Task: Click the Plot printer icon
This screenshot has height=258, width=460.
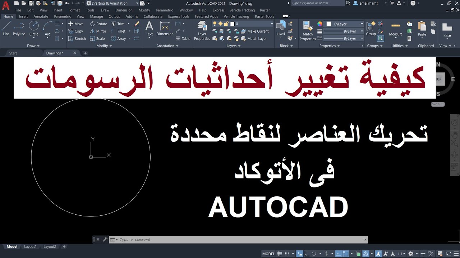Action: (x=60, y=3)
